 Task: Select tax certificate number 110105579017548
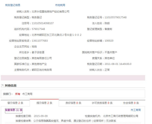coord(116,17)
